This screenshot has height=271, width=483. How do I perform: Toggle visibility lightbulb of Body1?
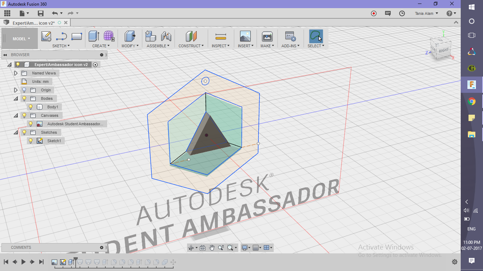coord(31,107)
